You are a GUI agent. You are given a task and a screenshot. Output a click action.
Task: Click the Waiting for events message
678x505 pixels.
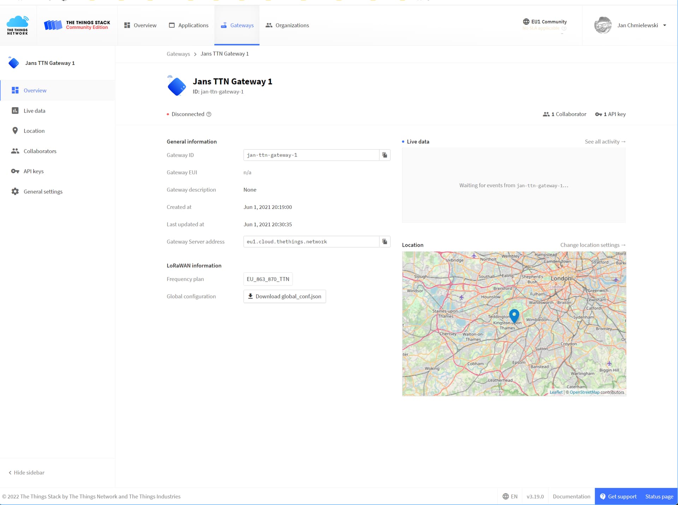(514, 185)
